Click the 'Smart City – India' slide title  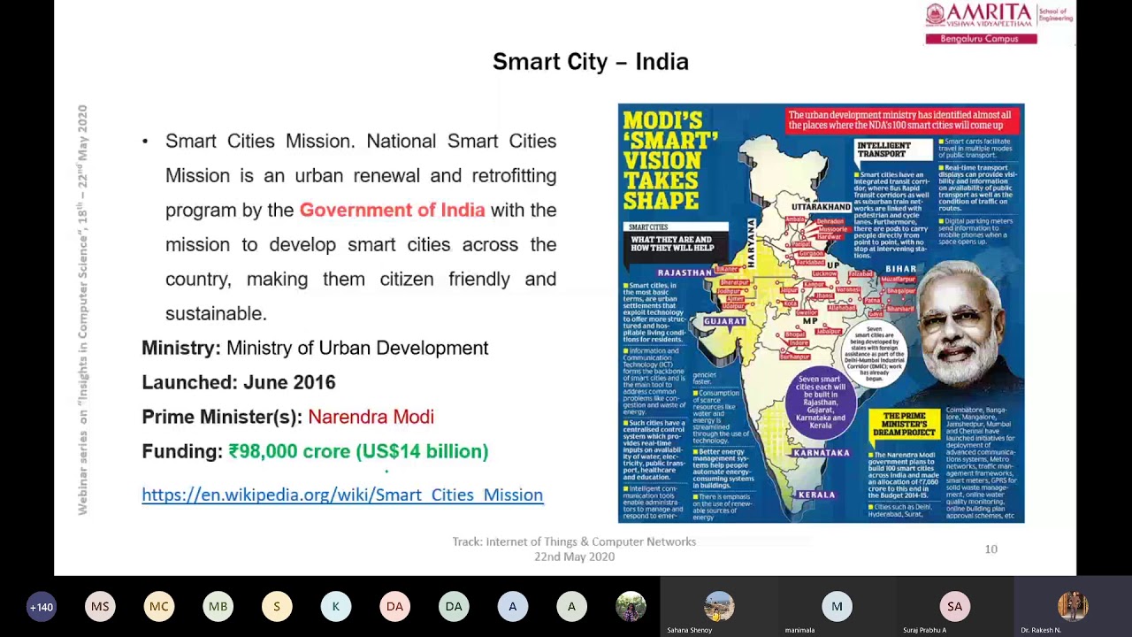click(591, 61)
